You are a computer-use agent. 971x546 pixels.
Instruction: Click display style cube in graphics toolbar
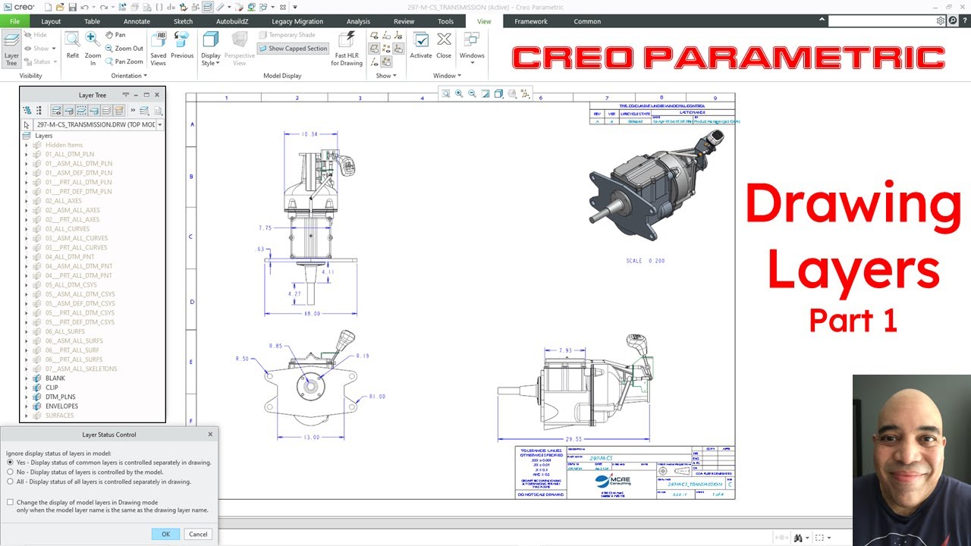click(498, 94)
